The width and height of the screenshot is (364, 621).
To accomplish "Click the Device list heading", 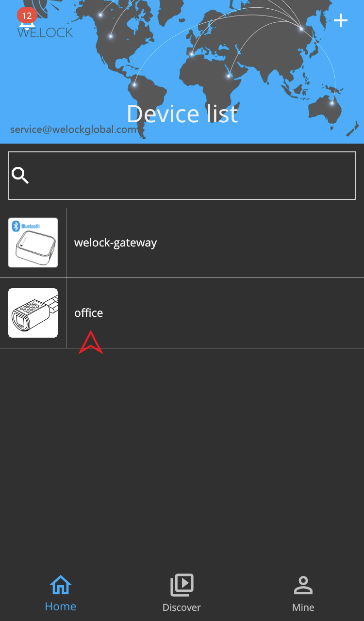I will pyautogui.click(x=182, y=114).
